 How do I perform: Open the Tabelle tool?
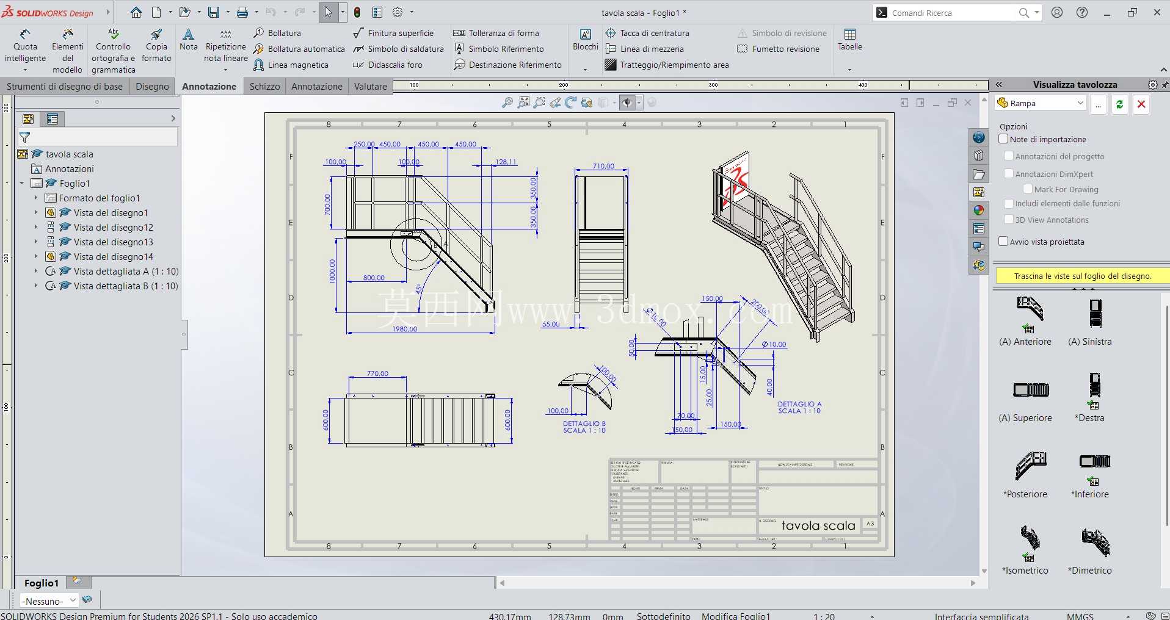(849, 40)
